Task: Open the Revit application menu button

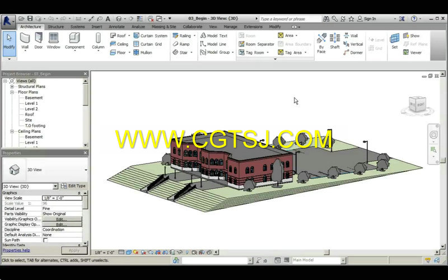Action: click(8, 21)
